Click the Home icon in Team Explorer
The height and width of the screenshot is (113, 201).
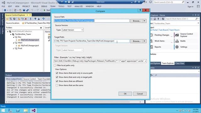(x=155, y=19)
